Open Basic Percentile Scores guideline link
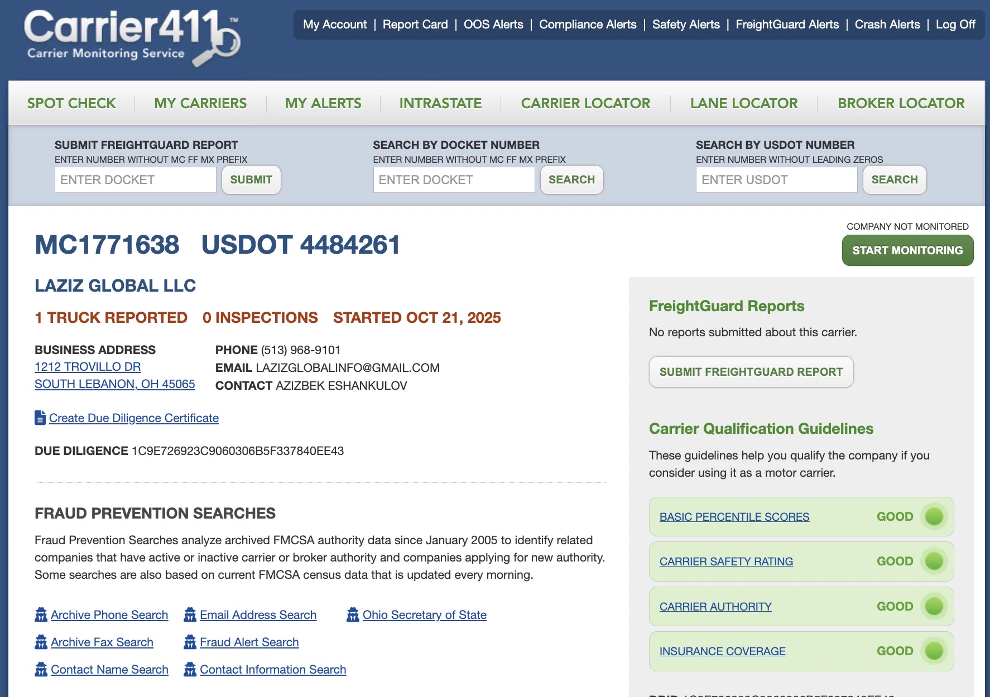Image resolution: width=990 pixels, height=697 pixels. click(x=734, y=517)
